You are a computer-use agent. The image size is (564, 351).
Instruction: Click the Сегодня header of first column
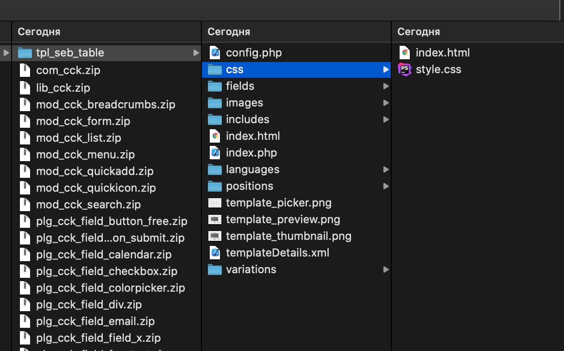[39, 31]
